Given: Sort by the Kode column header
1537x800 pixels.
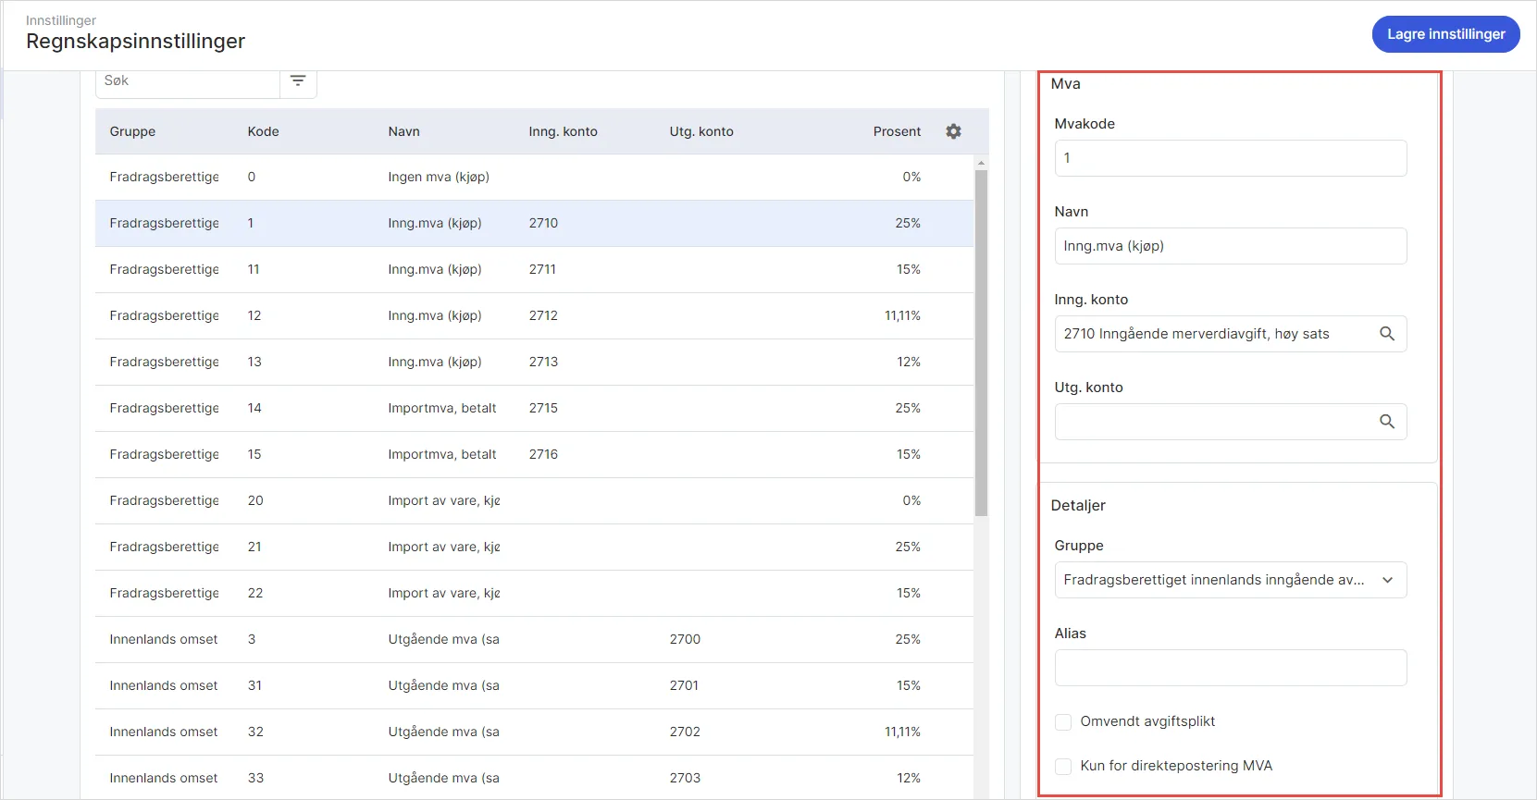Looking at the screenshot, I should tap(264, 131).
